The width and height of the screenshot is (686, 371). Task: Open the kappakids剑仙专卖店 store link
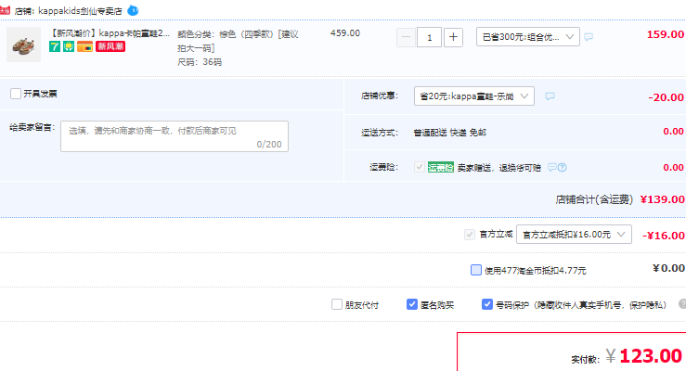tap(80, 11)
